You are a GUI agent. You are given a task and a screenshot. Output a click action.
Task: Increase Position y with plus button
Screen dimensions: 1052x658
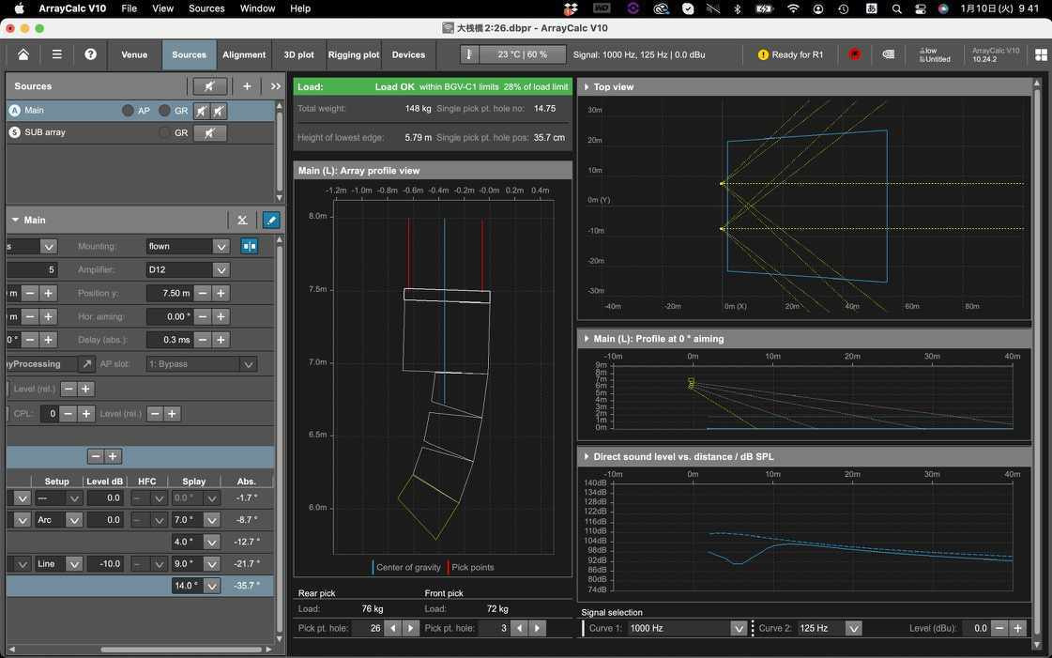coord(221,293)
